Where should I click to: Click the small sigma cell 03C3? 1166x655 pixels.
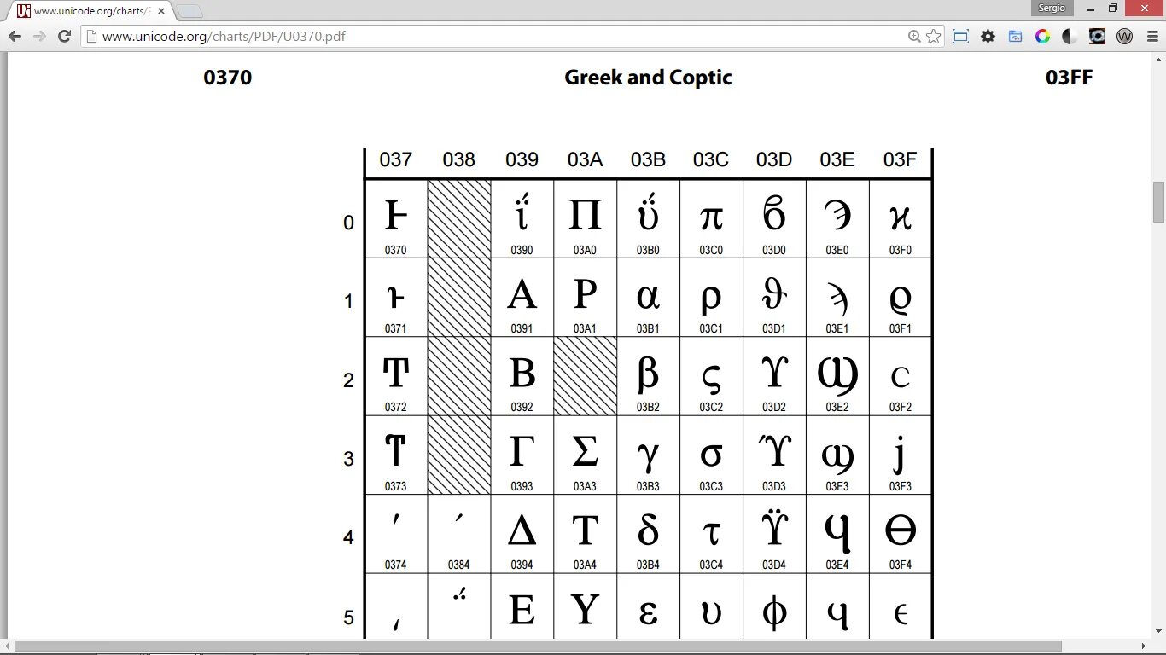coord(711,455)
